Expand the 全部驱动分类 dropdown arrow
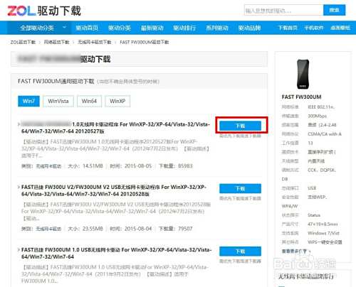 click(64, 28)
